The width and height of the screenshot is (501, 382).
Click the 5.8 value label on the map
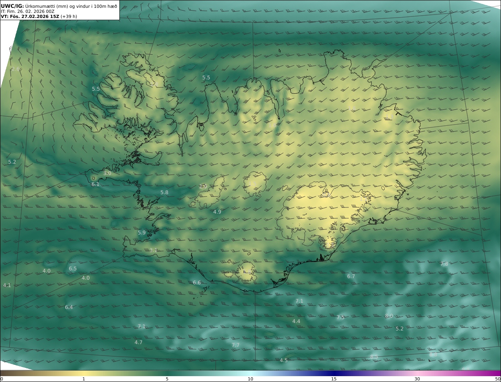click(x=164, y=192)
